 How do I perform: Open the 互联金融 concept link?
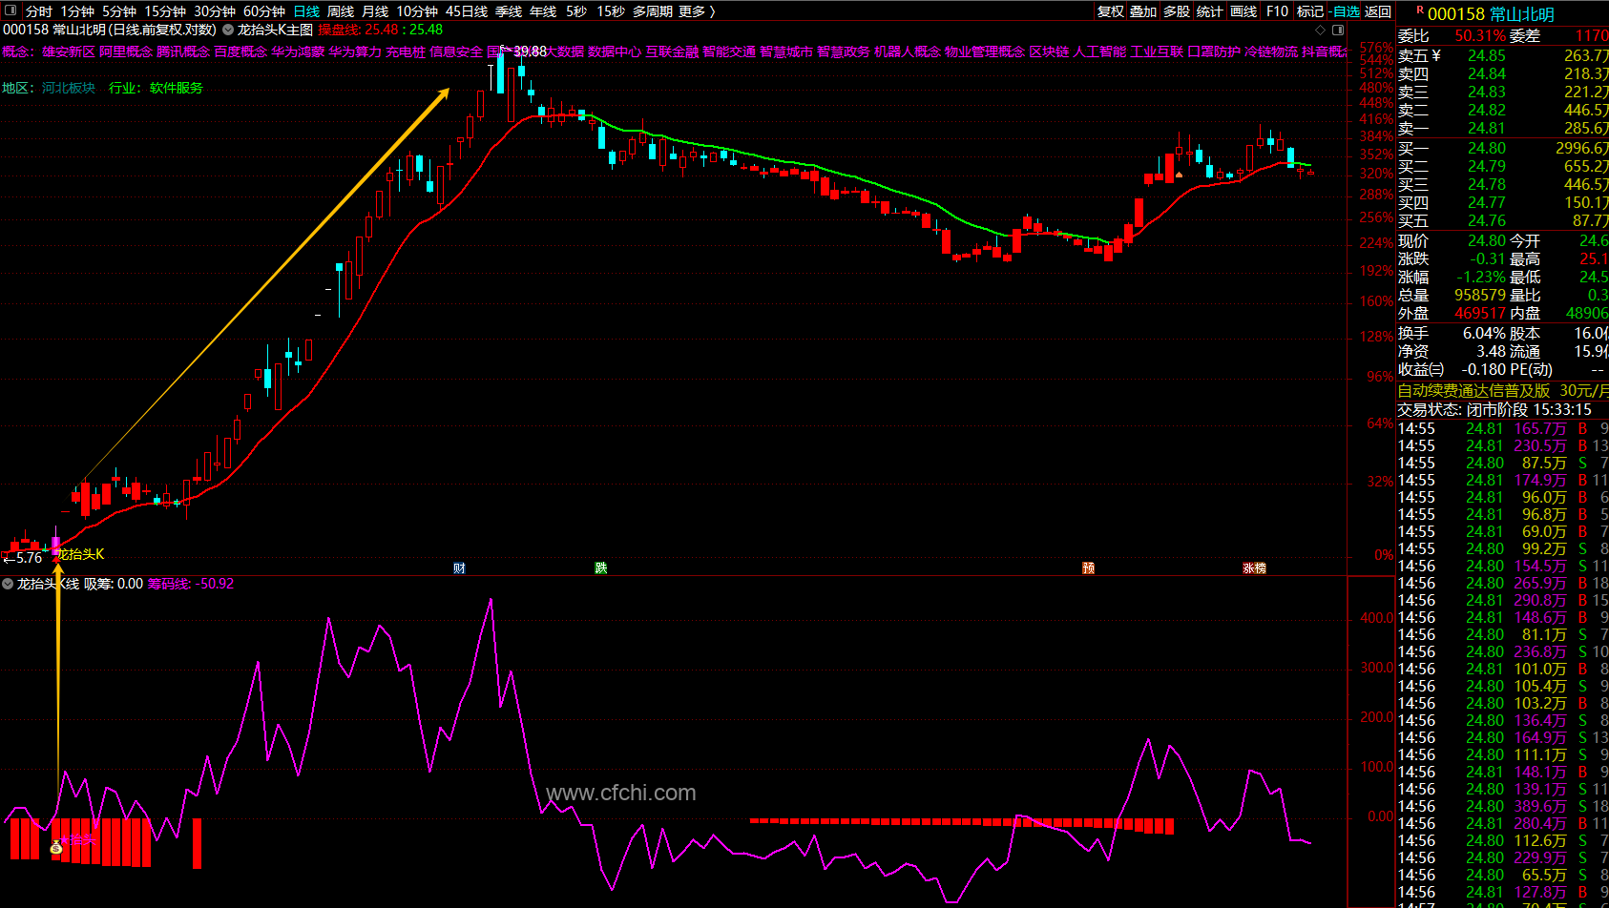(672, 52)
